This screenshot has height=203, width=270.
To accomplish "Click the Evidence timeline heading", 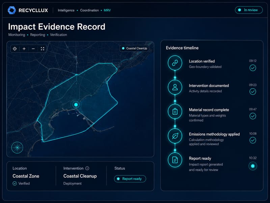I will (182, 48).
